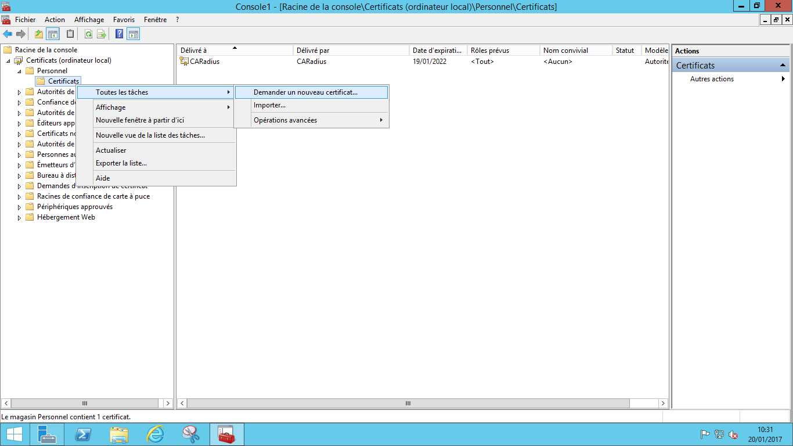Open PowerShell from the taskbar
The image size is (793, 446).
point(82,434)
